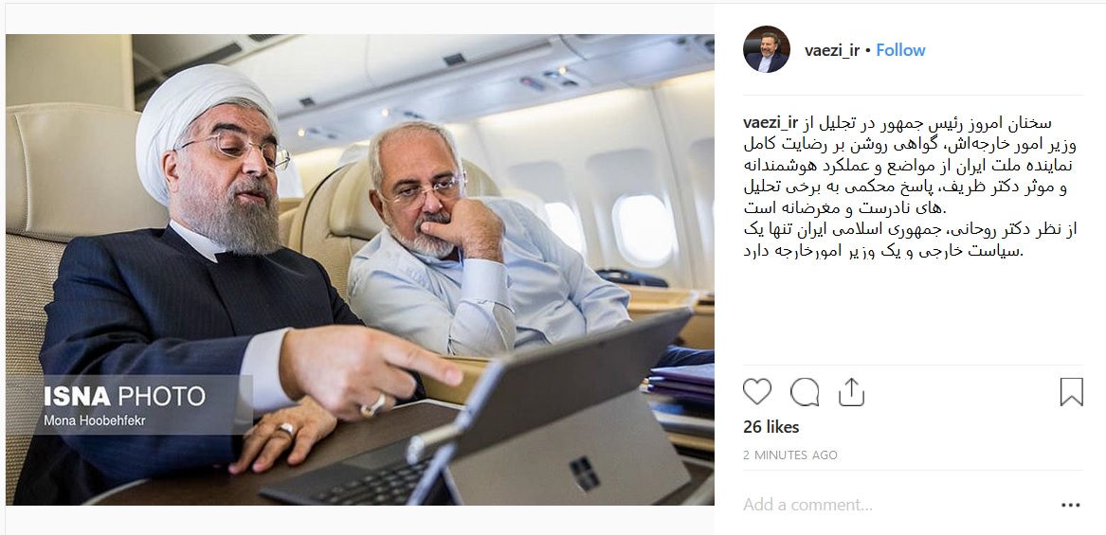Share the post using the share arrow icon
The width and height of the screenshot is (1106, 535).
pyautogui.click(x=851, y=392)
